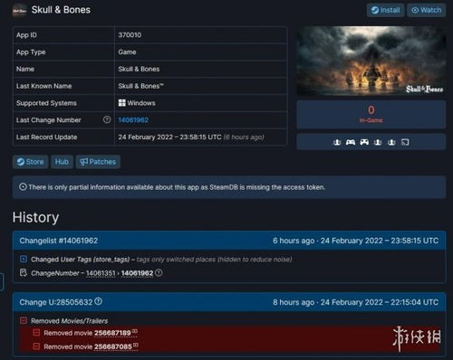The height and width of the screenshot is (360, 453).
Task: Toggle the minus box for movie 256887189
Action: (x=36, y=333)
